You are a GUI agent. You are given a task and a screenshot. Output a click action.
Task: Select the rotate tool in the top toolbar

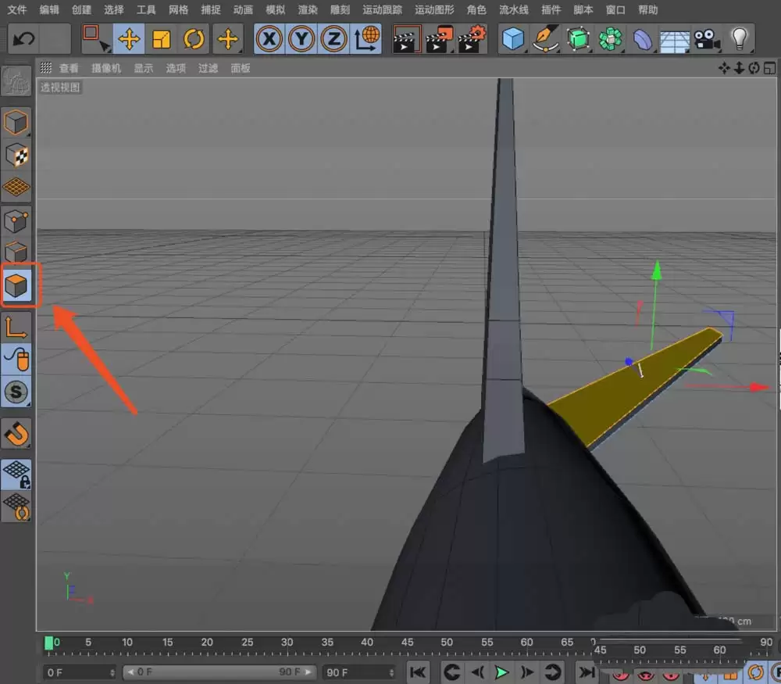[x=193, y=38]
